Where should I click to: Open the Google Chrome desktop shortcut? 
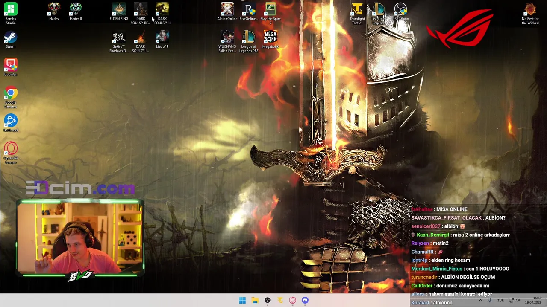click(11, 97)
